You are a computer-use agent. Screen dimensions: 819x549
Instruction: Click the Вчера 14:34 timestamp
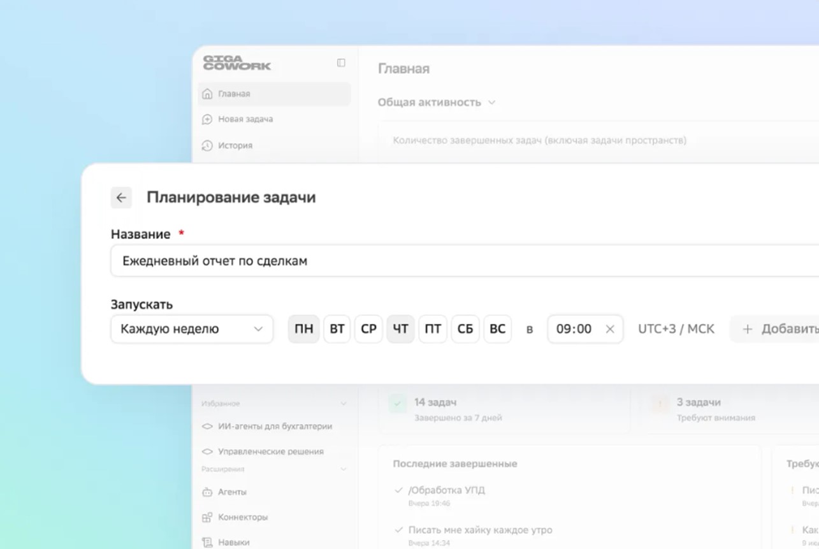click(429, 543)
